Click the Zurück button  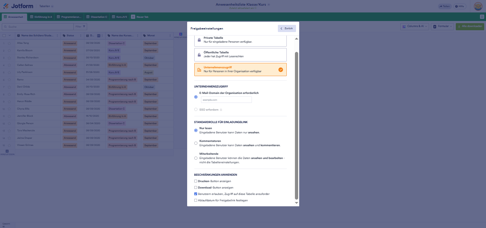point(287,28)
